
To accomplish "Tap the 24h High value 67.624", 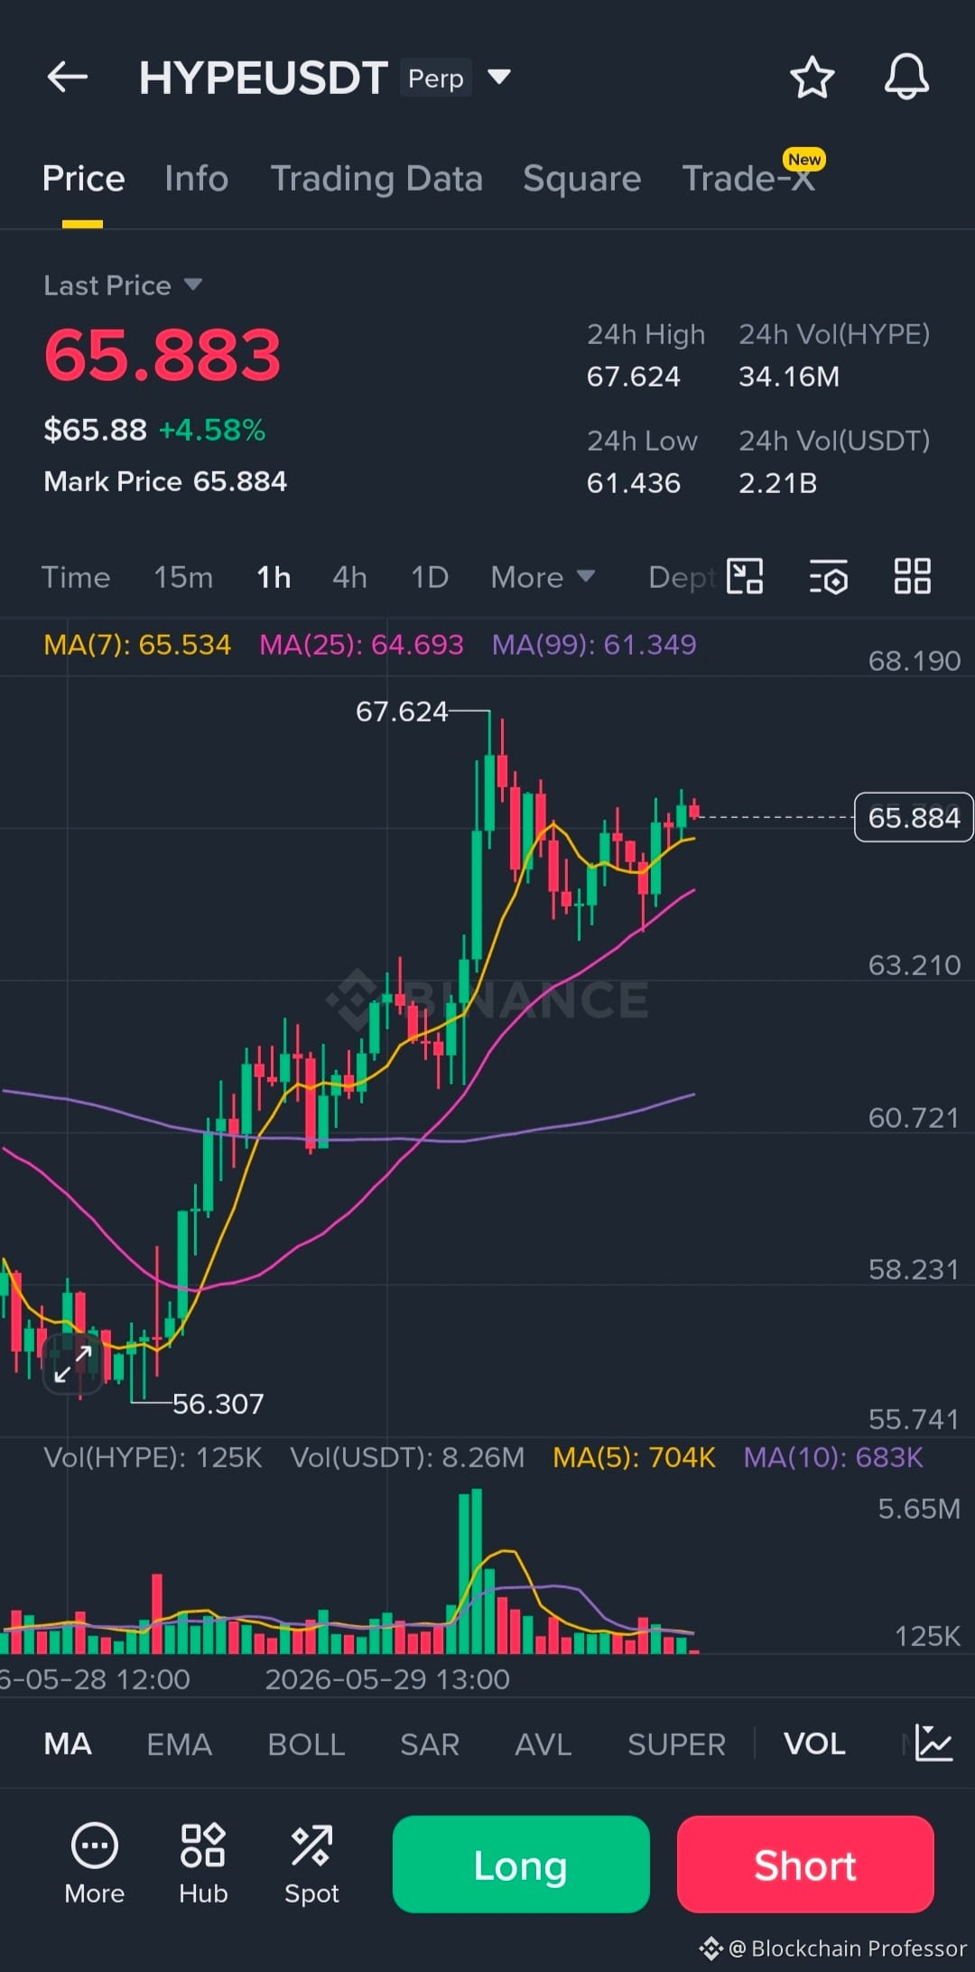I will click(633, 377).
